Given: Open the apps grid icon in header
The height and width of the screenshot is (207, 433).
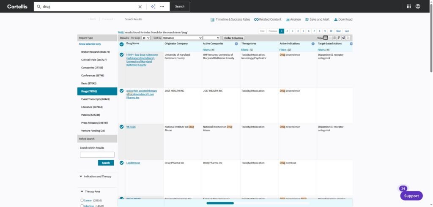Looking at the screenshot, I should [408, 6].
